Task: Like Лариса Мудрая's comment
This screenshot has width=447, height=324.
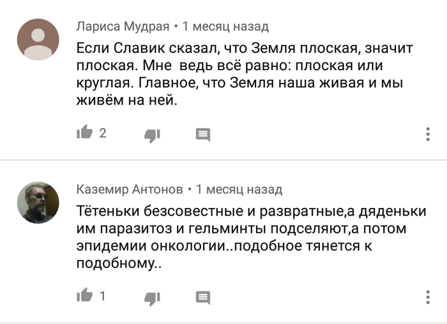Action: [x=84, y=133]
